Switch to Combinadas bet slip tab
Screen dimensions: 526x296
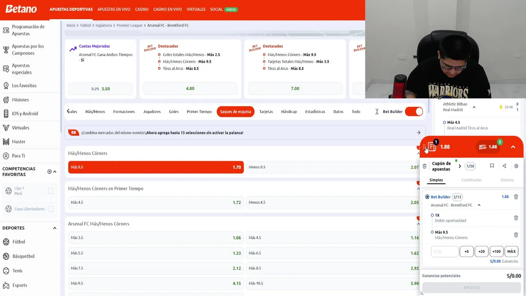471,180
